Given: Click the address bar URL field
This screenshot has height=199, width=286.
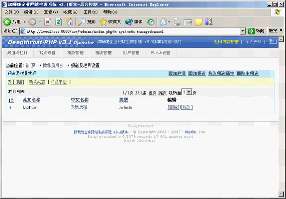Looking at the screenshot, I should [133, 31].
